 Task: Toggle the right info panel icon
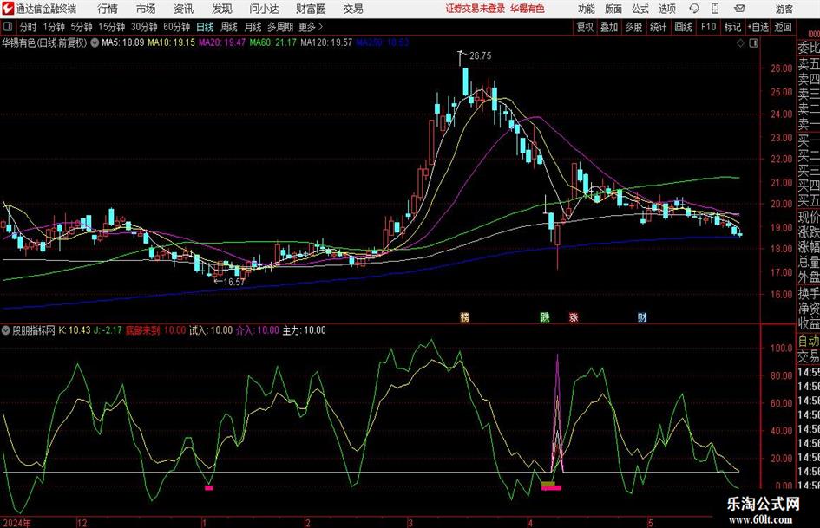pos(753,43)
